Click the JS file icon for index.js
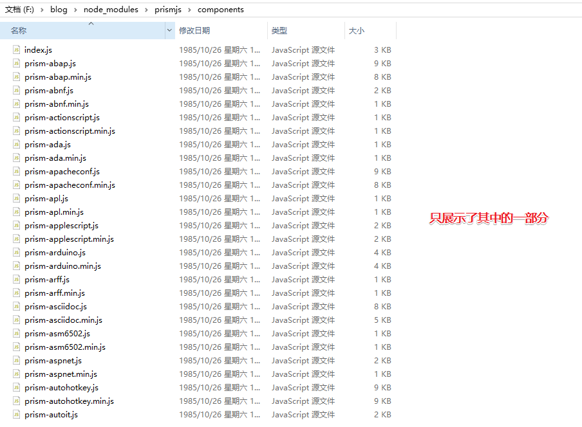The width and height of the screenshot is (582, 427). coord(16,50)
